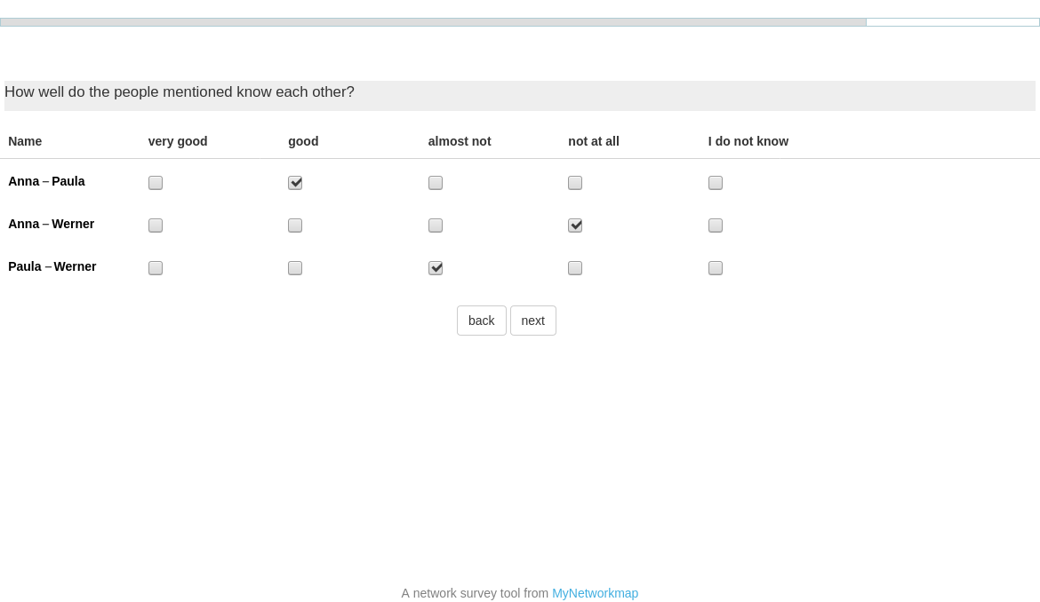Mark 'I do not know' for Anna – Paula
Viewport: 1040px width, 602px height.
pos(715,183)
